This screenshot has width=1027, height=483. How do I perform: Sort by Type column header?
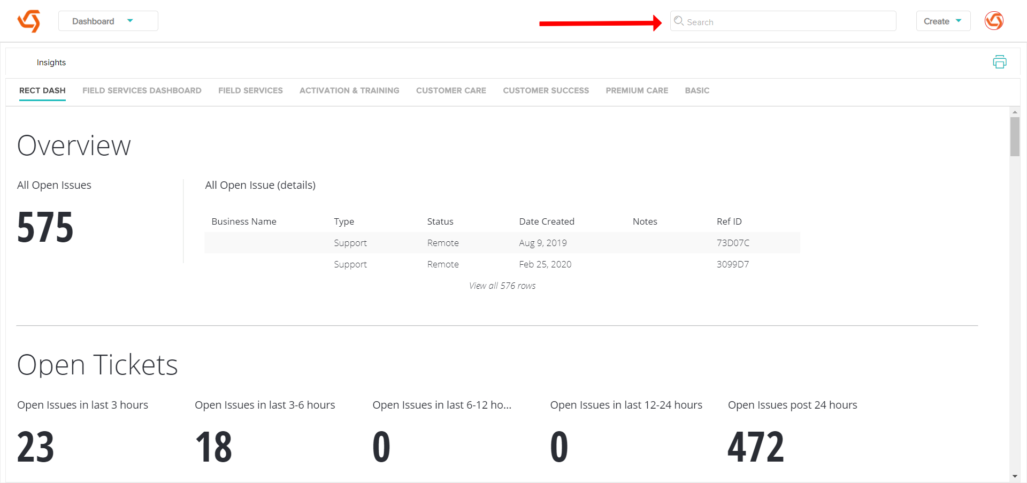point(344,221)
